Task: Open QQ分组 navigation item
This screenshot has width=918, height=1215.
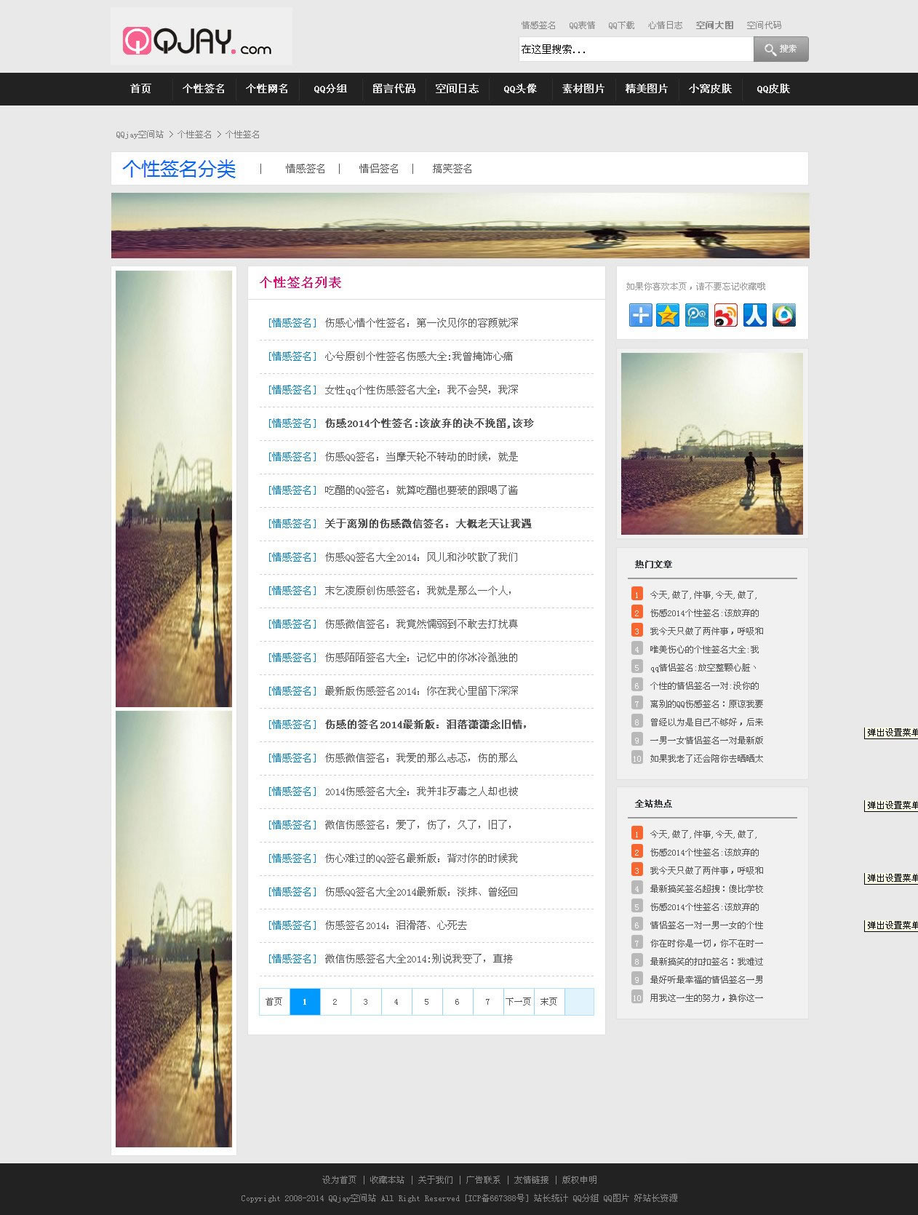Action: tap(330, 89)
